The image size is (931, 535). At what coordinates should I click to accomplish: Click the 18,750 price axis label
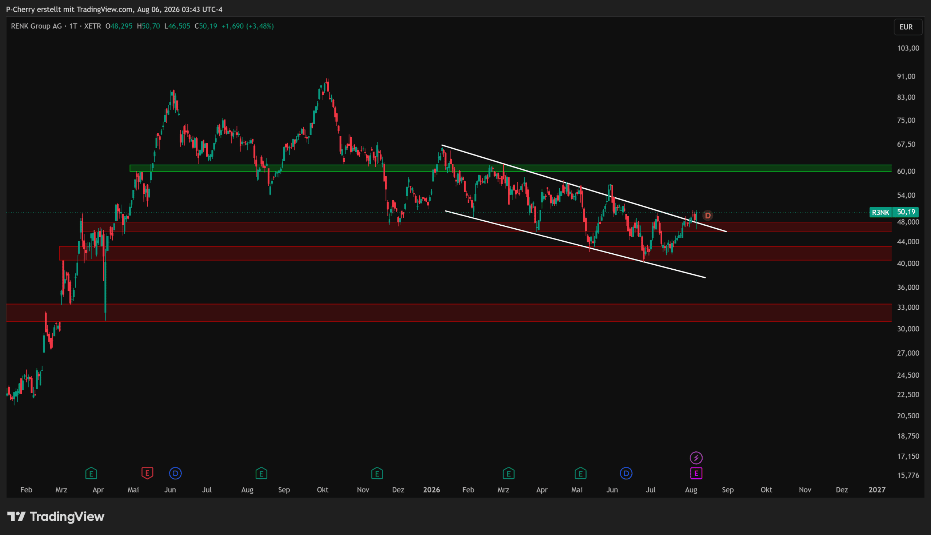coord(908,436)
